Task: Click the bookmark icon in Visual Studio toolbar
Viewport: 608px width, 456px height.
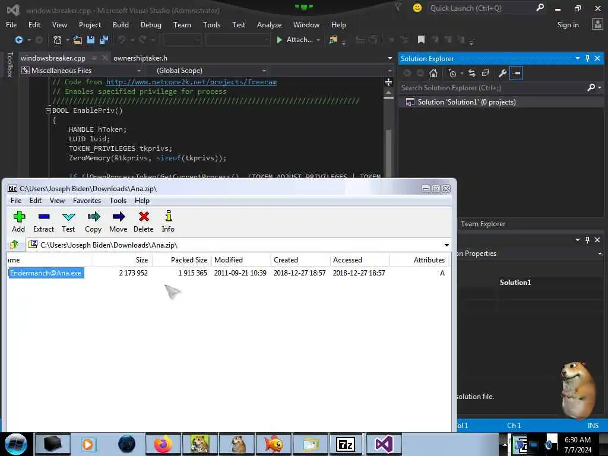Action: [x=421, y=40]
